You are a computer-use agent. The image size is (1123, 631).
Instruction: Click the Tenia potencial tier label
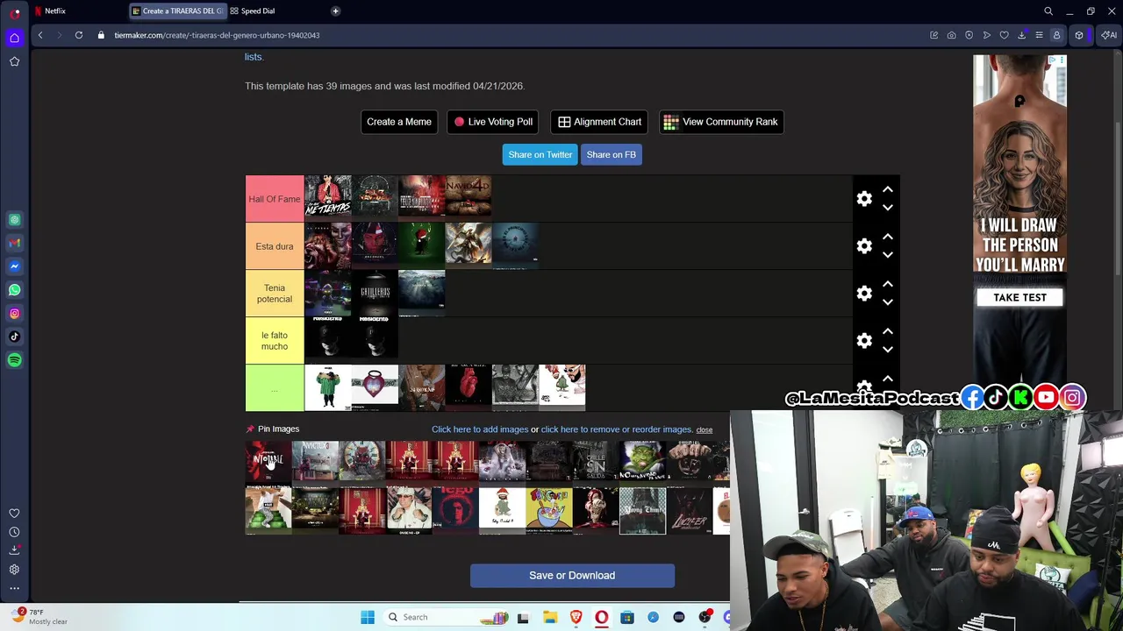[x=275, y=294]
